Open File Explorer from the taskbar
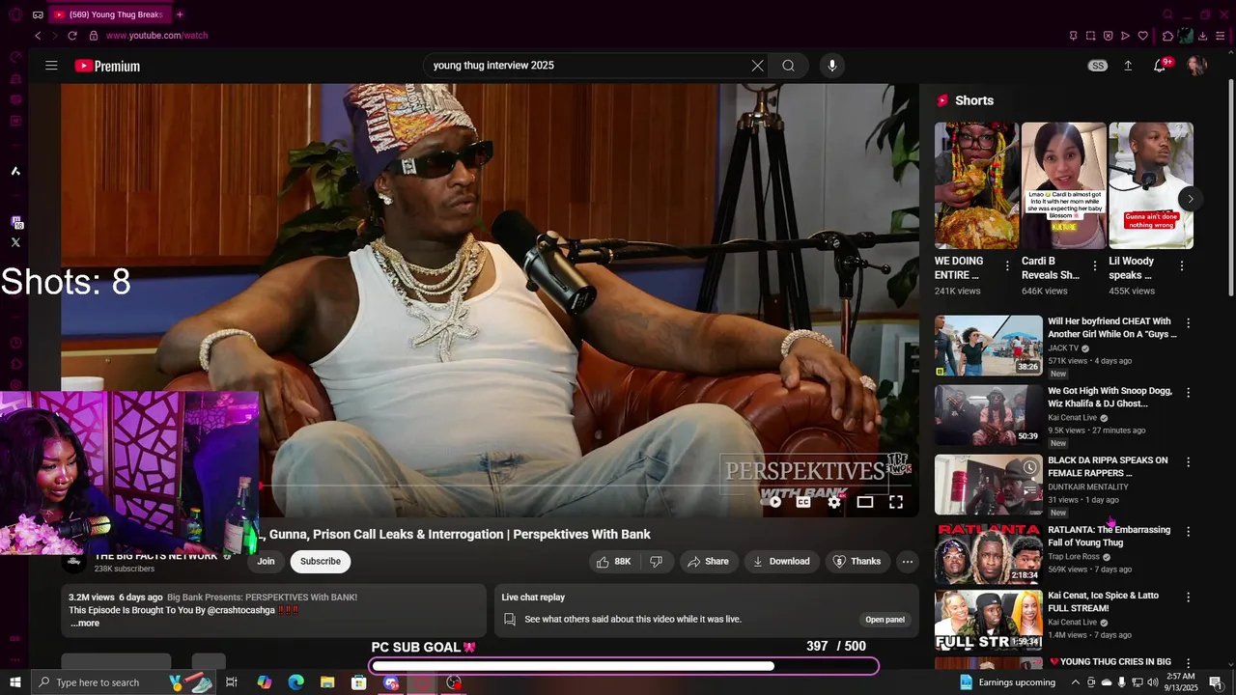Screen dimensions: 1236x695 pyautogui.click(x=327, y=682)
